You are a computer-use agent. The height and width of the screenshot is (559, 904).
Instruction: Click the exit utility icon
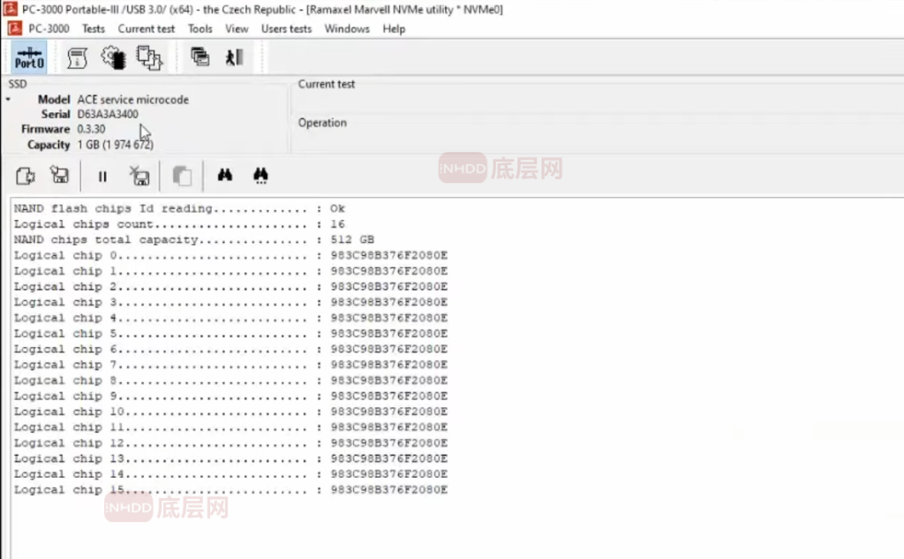tap(234, 57)
